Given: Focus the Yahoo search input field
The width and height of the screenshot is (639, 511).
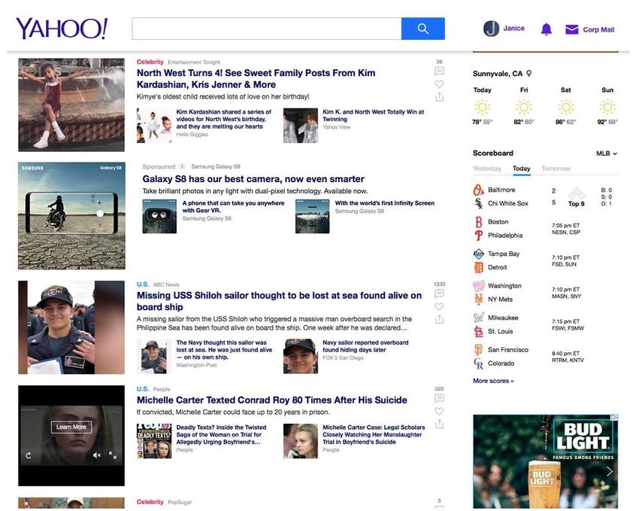Looking at the screenshot, I should [266, 29].
